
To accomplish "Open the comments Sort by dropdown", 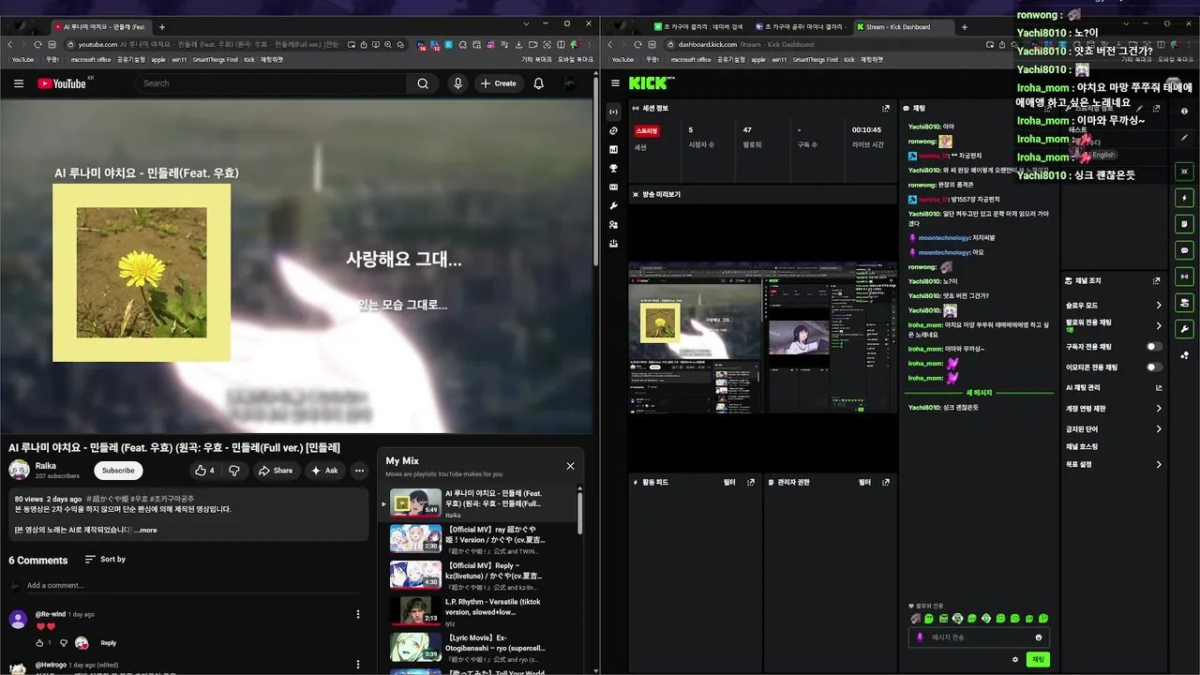I will (105, 560).
